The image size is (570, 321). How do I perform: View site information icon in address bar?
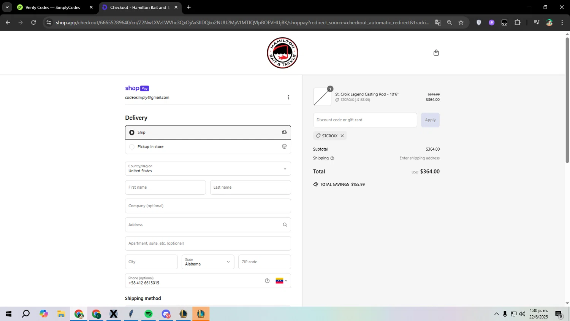click(48, 22)
